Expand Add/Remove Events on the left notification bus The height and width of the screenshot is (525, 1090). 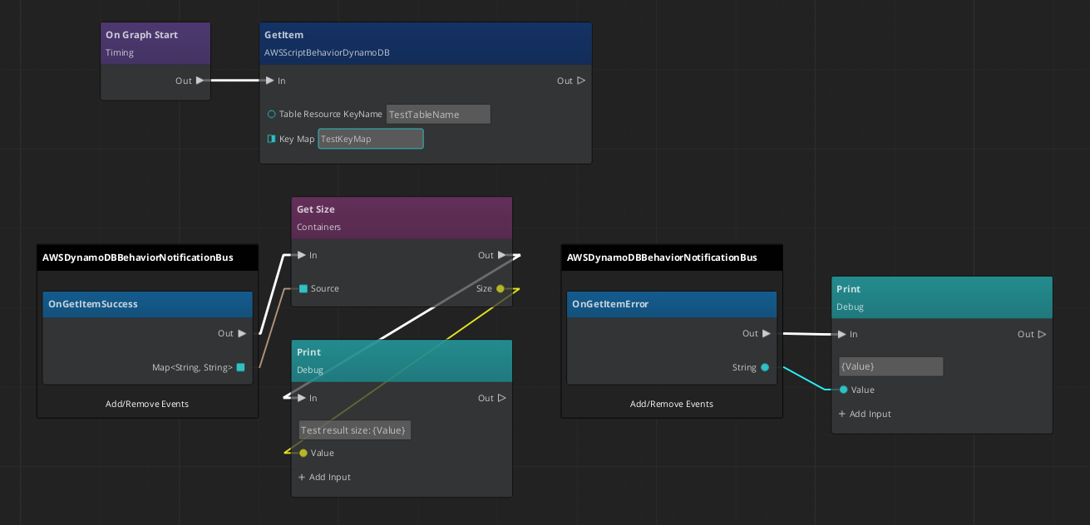coord(146,404)
